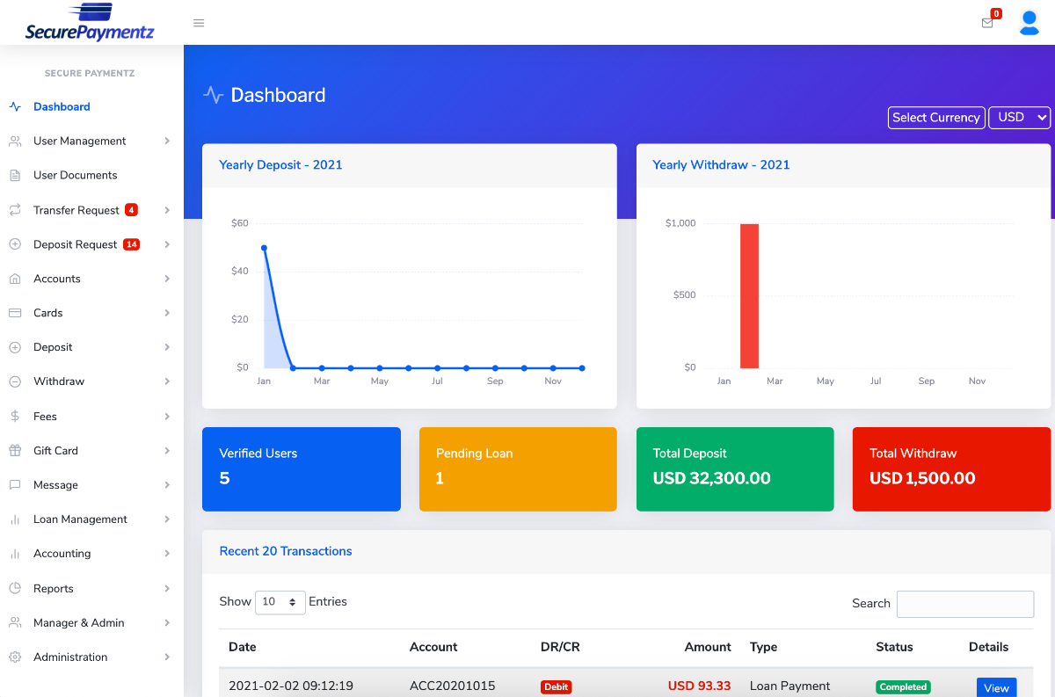This screenshot has width=1055, height=697.
Task: Click the View button for Loan Payment
Action: 995,687
